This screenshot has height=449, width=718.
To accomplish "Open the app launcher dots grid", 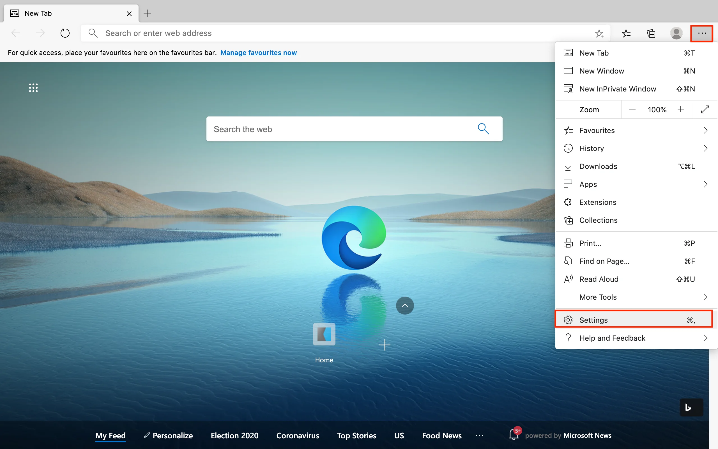I will click(33, 88).
